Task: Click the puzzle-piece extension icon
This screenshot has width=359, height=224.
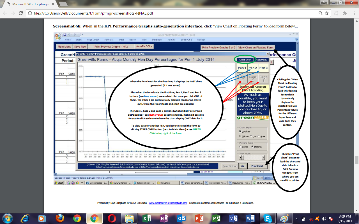Action: point(345,13)
